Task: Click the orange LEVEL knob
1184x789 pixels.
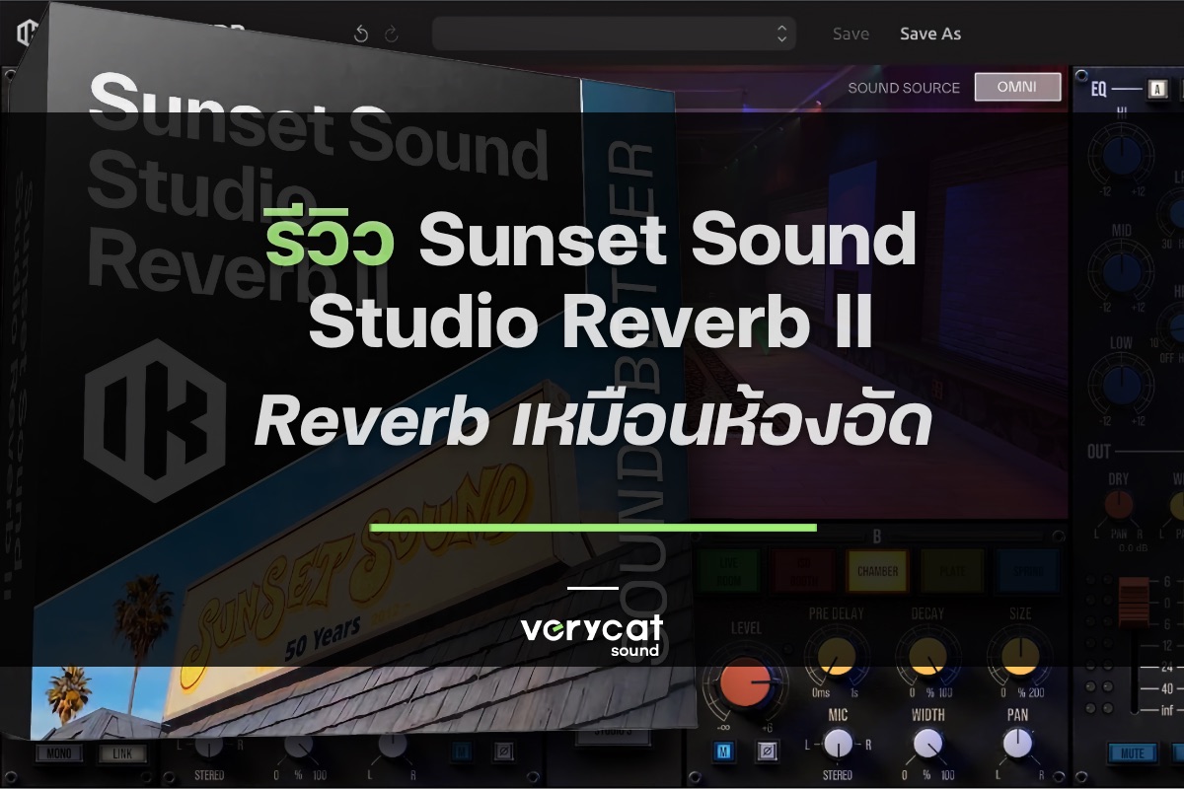Action: (x=747, y=682)
